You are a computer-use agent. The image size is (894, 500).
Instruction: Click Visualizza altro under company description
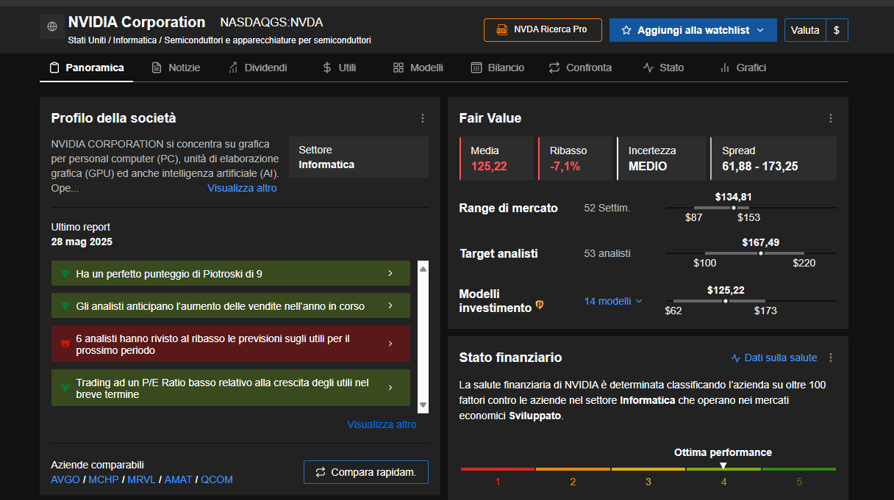click(243, 188)
